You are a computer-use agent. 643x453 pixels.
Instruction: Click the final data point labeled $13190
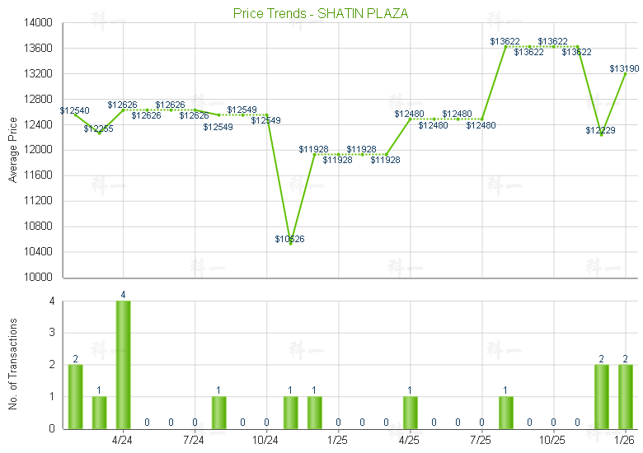click(625, 73)
